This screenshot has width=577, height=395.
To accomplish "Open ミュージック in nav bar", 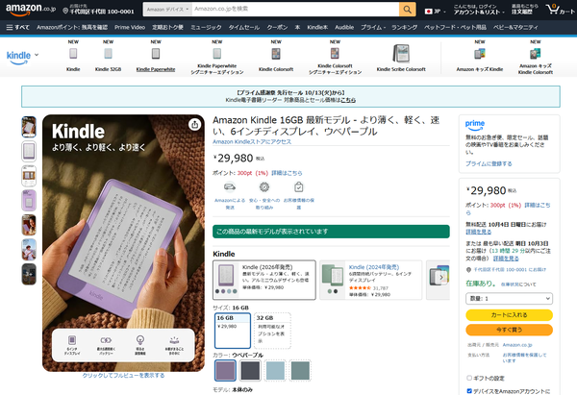I will pyautogui.click(x=206, y=27).
